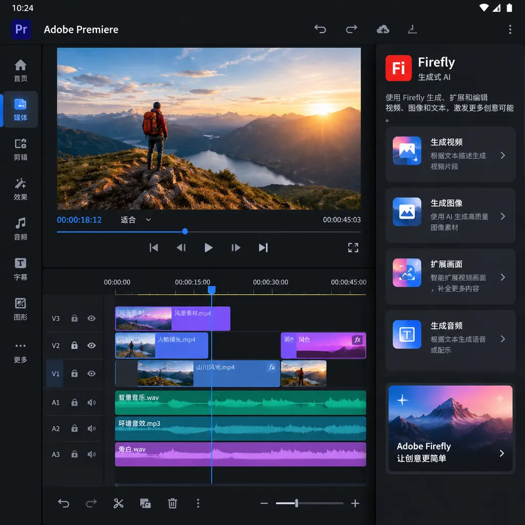Open the bottom toolbar three-dot menu
Image resolution: width=525 pixels, height=525 pixels.
pyautogui.click(x=198, y=503)
